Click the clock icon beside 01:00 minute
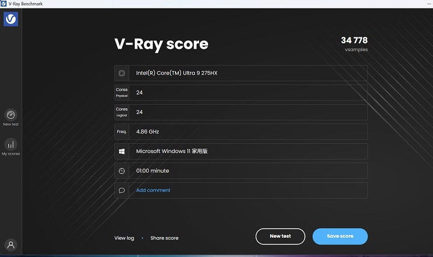Screen dimensions: 433x257 (121, 171)
